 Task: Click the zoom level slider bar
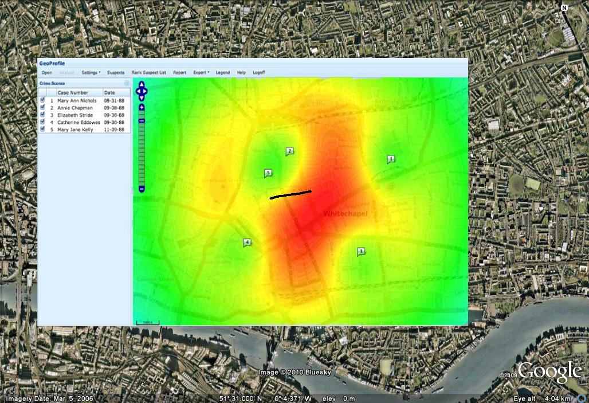point(142,155)
